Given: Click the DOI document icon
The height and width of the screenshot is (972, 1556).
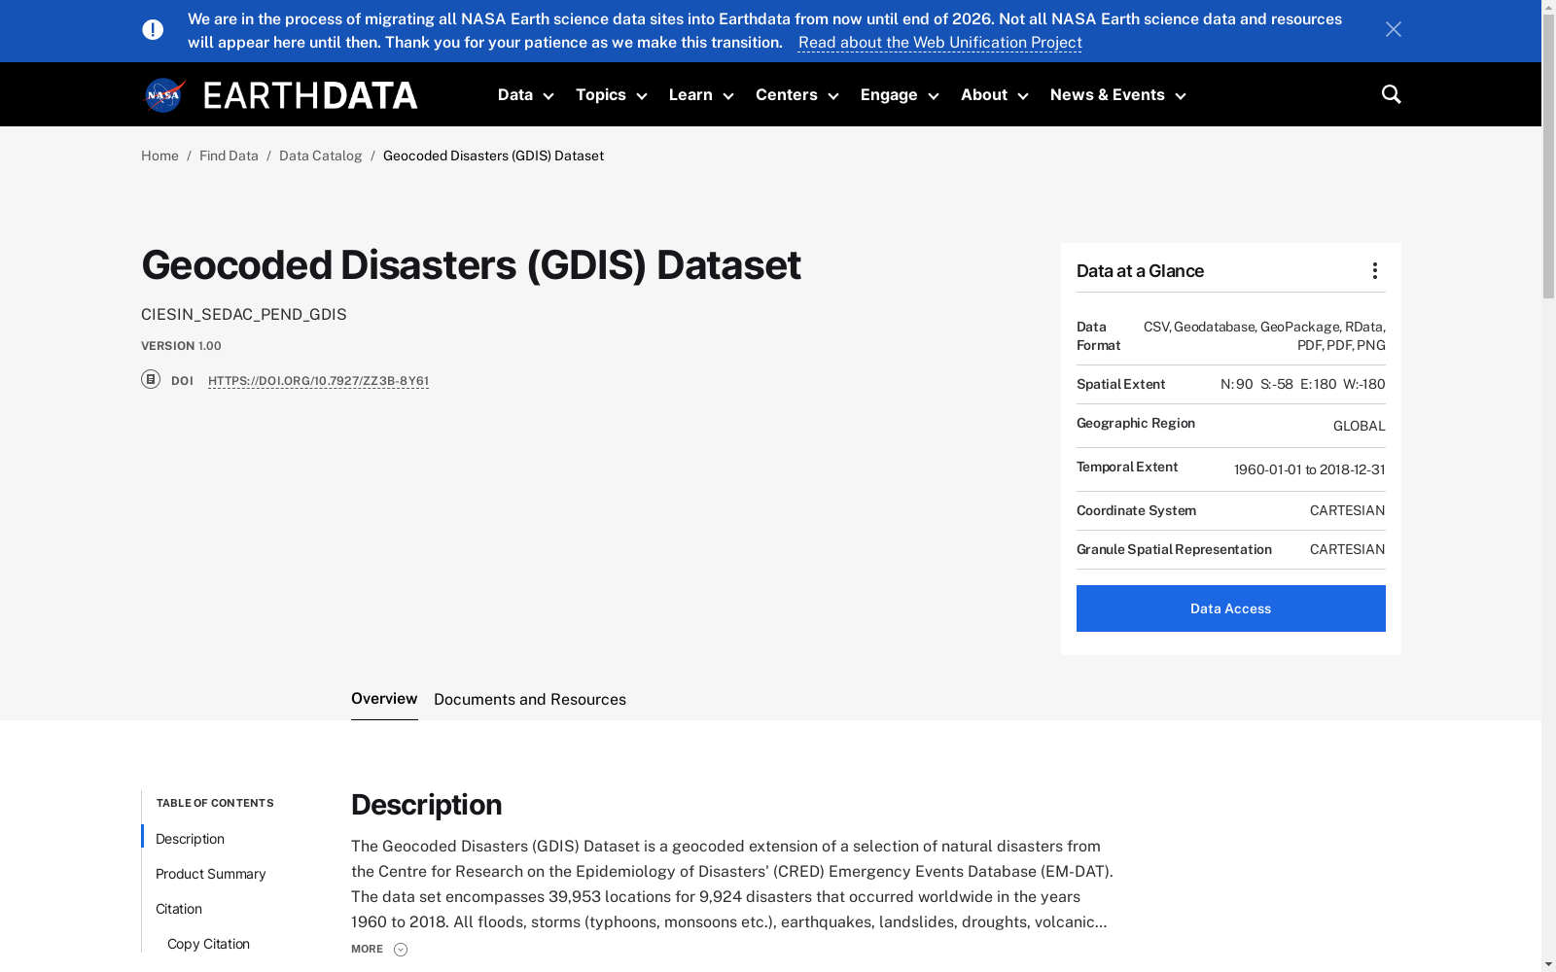Looking at the screenshot, I should click(151, 379).
